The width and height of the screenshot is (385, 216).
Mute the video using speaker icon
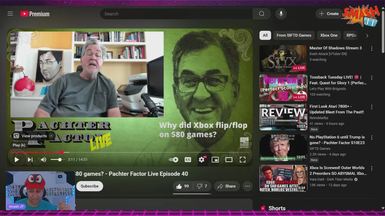pyautogui.click(x=44, y=160)
